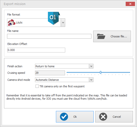This screenshot has height=127, width=137.
Task: Close the Export mission dialog
Action: click(130, 4)
